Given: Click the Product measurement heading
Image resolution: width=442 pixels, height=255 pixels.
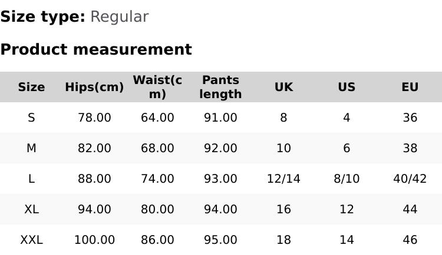Looking at the screenshot, I should click(x=96, y=49).
